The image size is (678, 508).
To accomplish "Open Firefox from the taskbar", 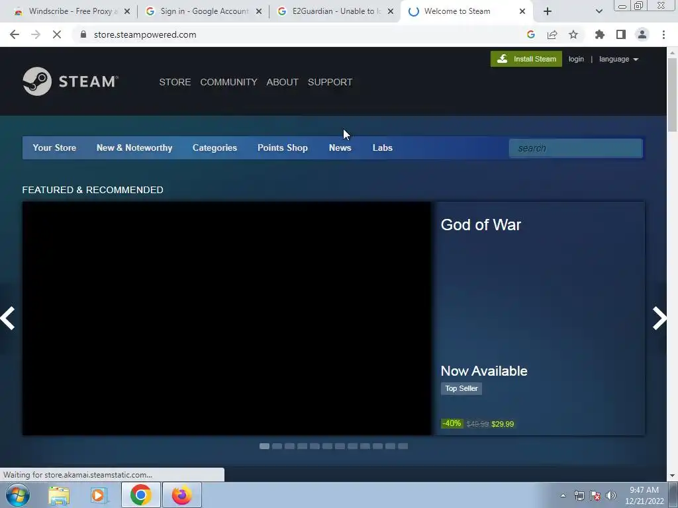I will coord(181,495).
